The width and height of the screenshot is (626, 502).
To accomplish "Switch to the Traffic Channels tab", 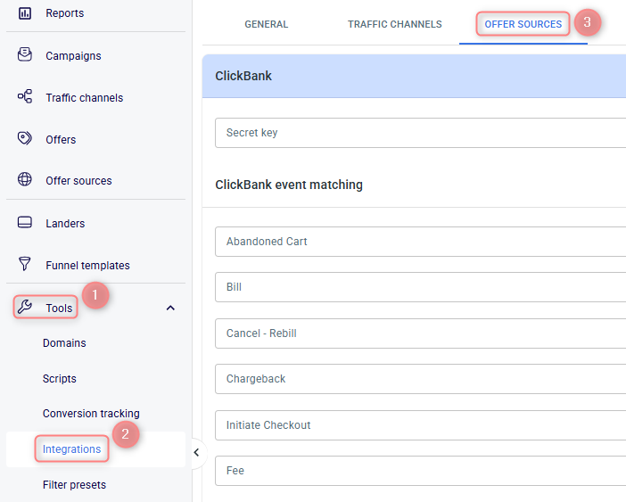I will 395,24.
